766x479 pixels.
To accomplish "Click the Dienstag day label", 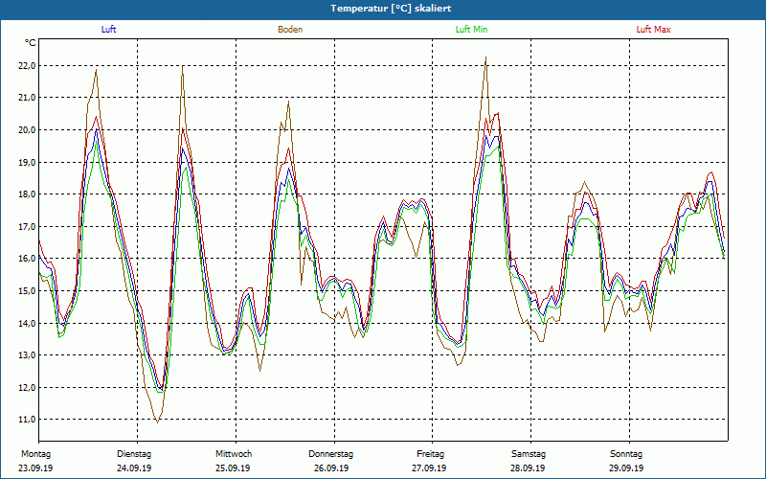I will [134, 453].
